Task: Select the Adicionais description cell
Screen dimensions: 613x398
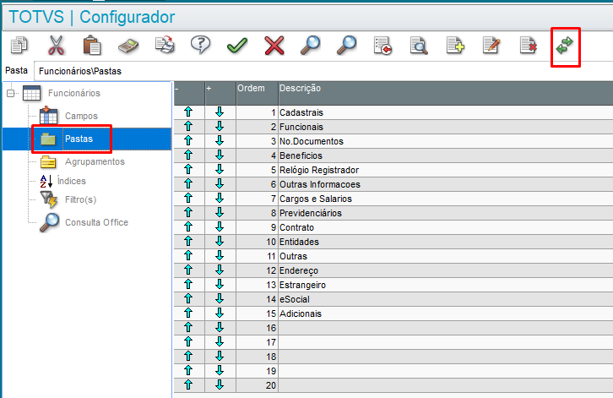Action: pos(446,313)
